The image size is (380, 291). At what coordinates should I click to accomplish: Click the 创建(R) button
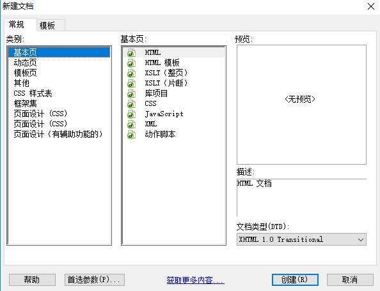coord(295,280)
